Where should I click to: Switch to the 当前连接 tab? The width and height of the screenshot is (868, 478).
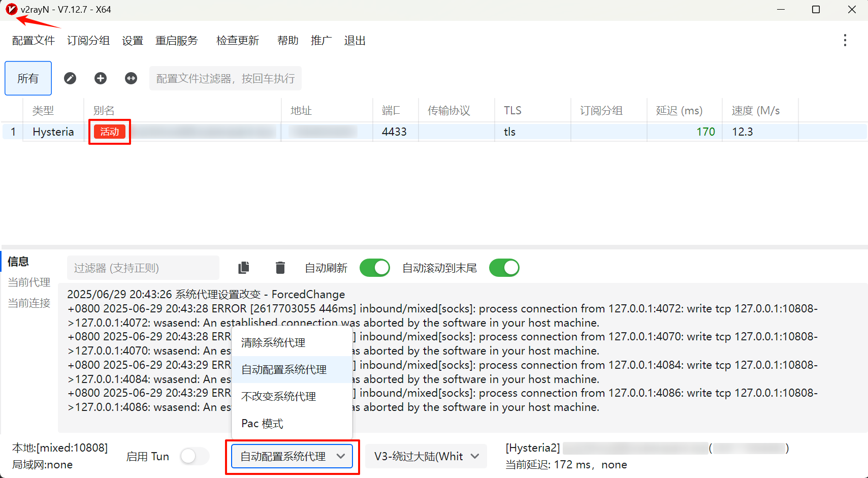tap(29, 303)
